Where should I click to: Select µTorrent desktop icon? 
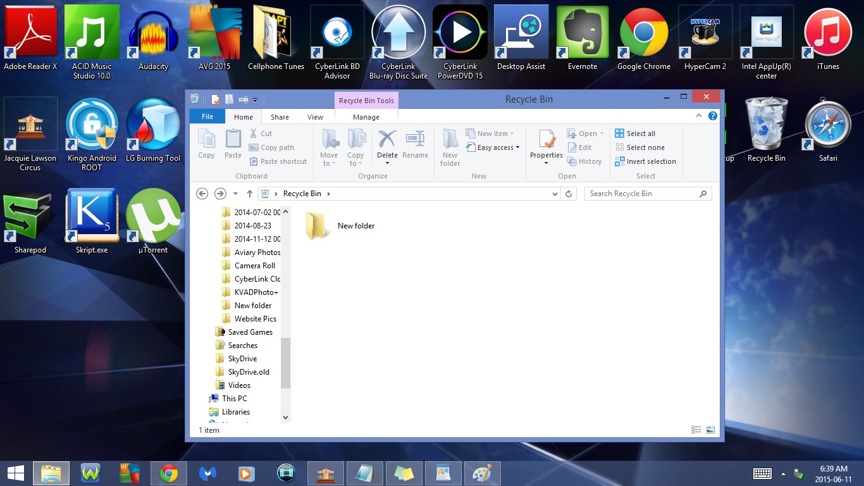point(153,221)
